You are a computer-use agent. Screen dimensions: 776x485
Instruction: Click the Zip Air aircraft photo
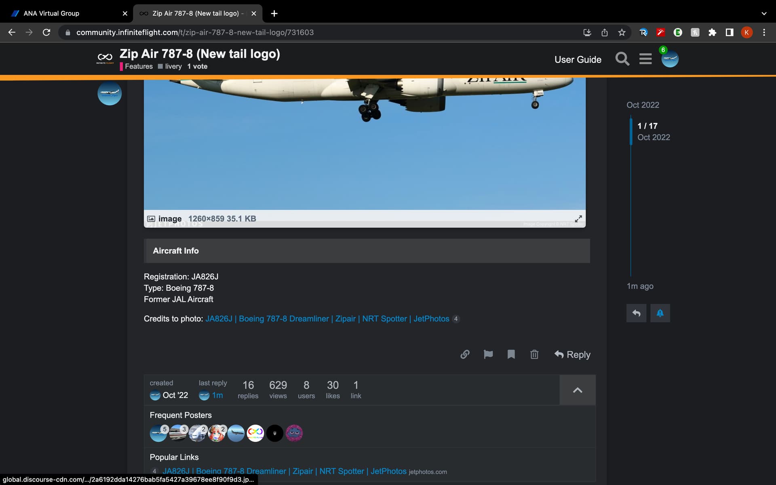point(365,143)
